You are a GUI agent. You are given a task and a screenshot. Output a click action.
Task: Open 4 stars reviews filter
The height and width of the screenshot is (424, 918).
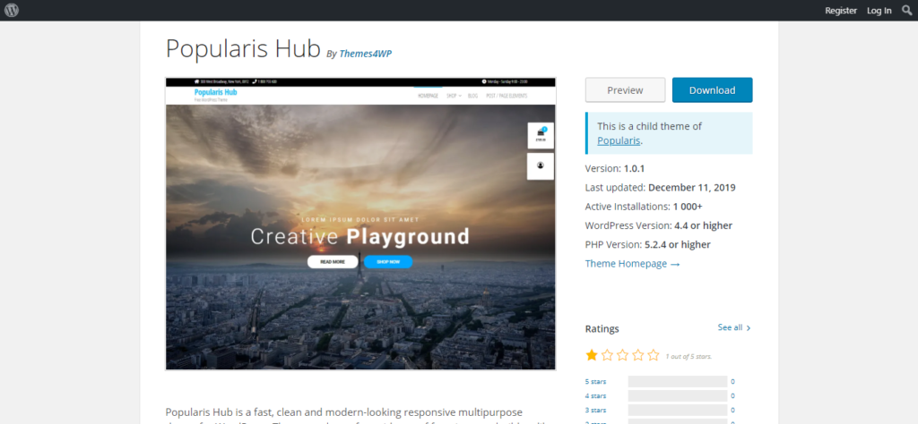(595, 396)
